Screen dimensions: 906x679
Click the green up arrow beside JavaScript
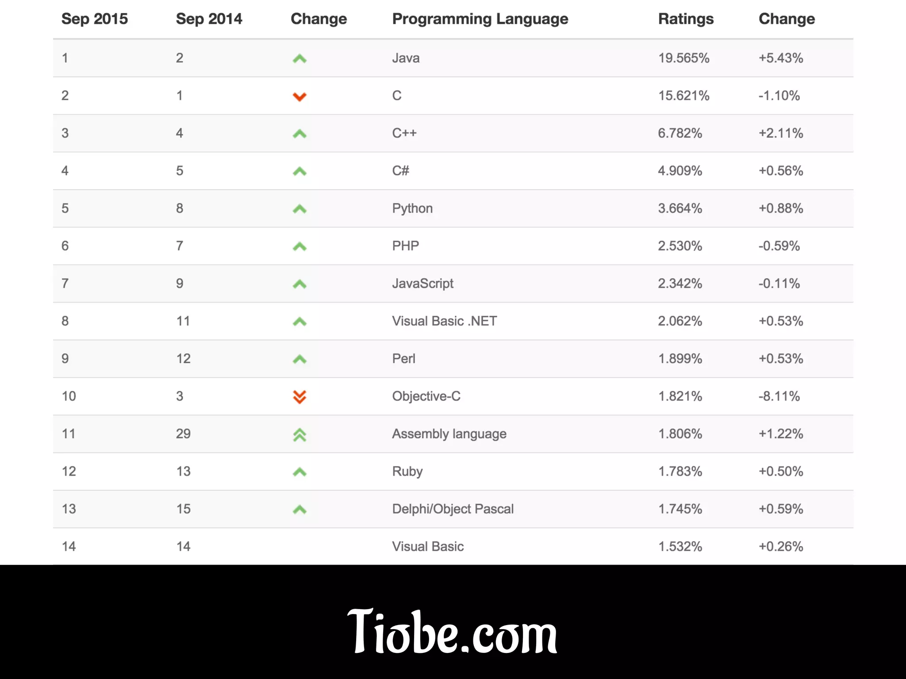(x=299, y=284)
